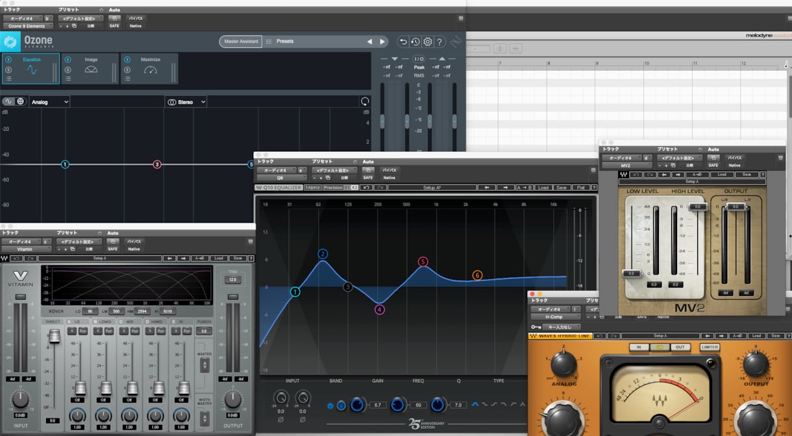Select IN meter mode in H-Comp
The height and width of the screenshot is (436, 792).
(639, 347)
